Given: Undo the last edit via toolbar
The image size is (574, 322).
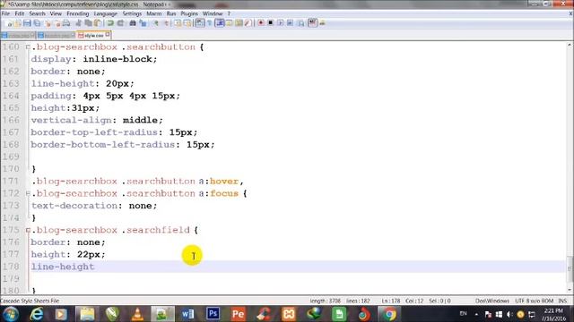Looking at the screenshot, I should [x=109, y=23].
